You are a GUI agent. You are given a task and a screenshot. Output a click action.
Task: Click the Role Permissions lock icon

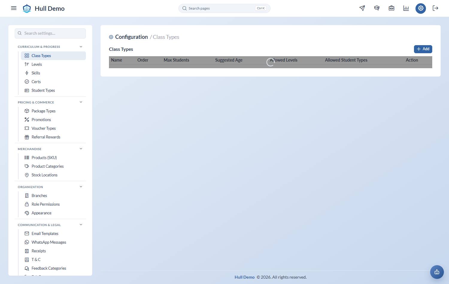27,204
